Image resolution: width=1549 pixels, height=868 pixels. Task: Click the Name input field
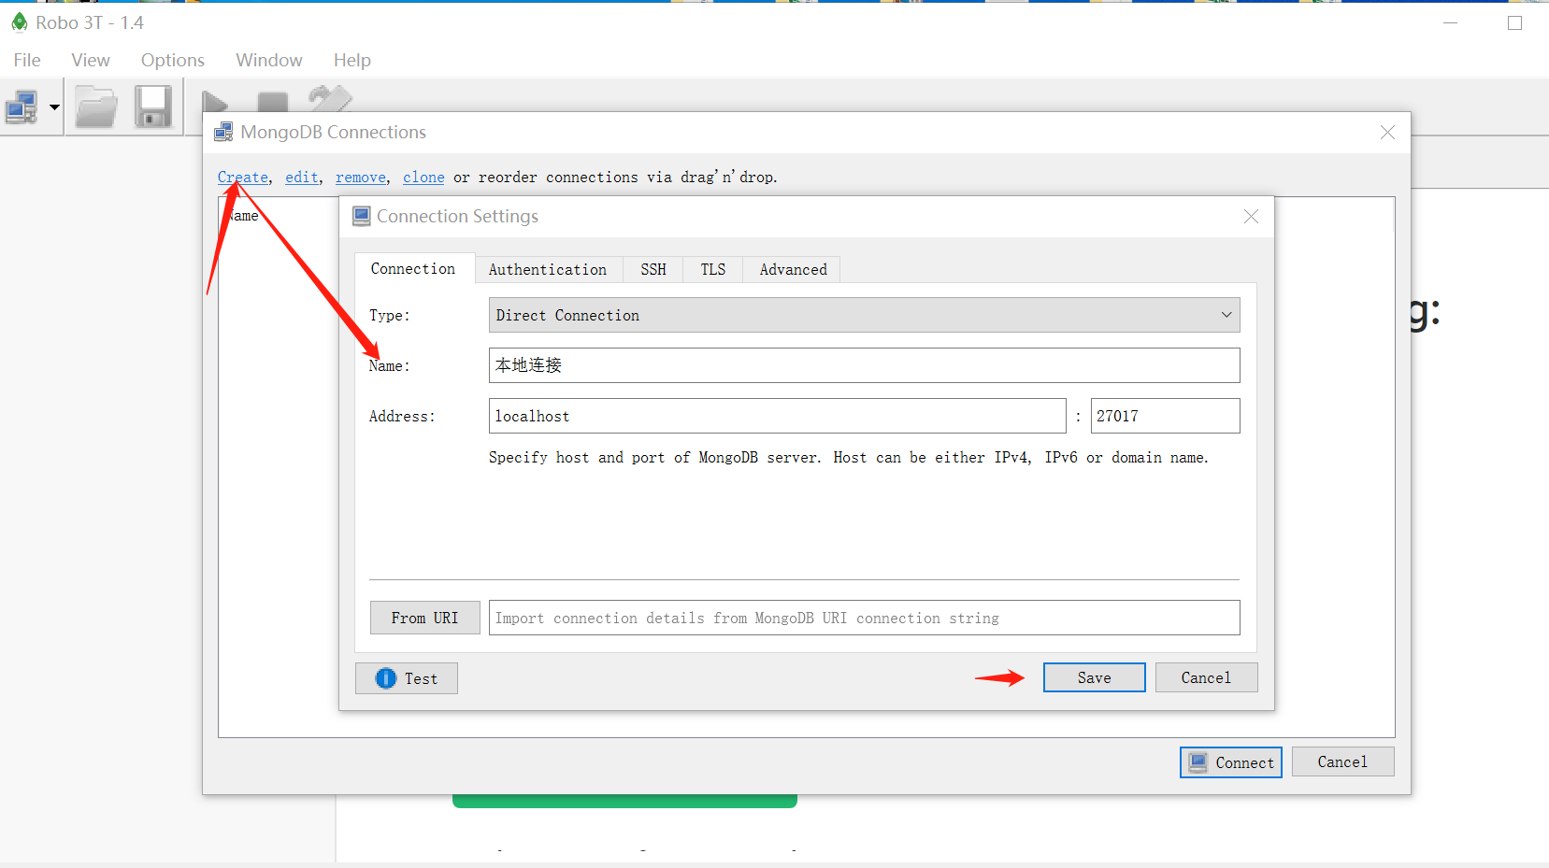(864, 365)
